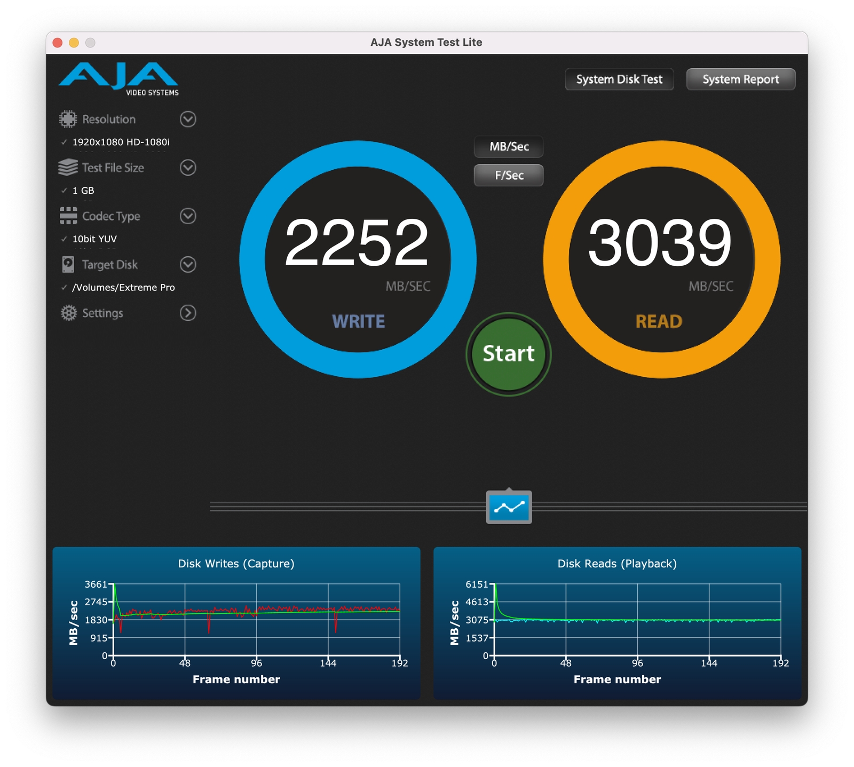
Task: Select the 1920x1080 HD-1080i resolution option
Action: [x=121, y=142]
